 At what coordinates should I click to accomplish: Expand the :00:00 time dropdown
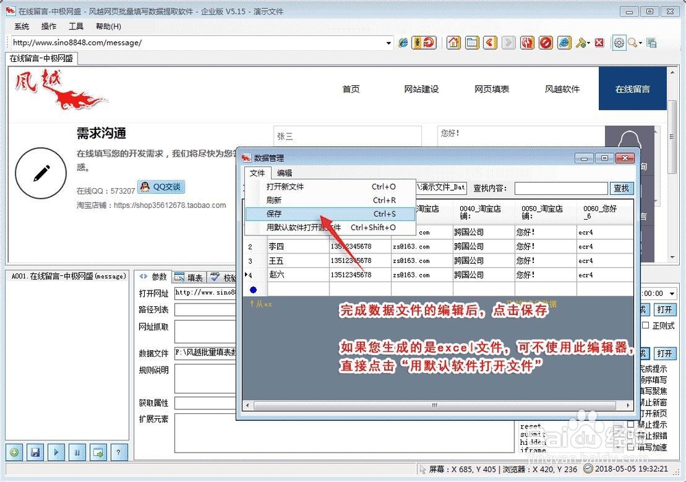click(x=672, y=293)
